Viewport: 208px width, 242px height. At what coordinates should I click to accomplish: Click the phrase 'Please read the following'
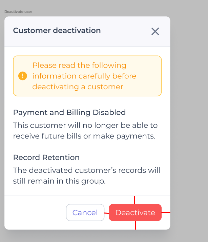[x=79, y=65]
